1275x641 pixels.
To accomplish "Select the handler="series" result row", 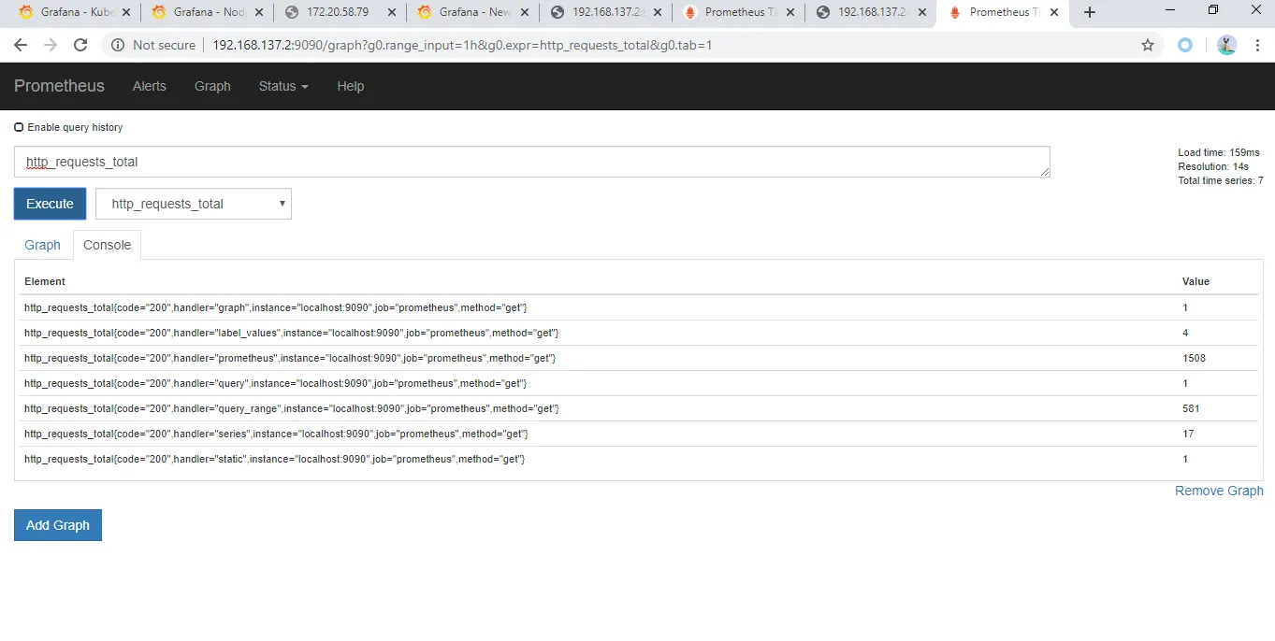I will click(x=639, y=434).
